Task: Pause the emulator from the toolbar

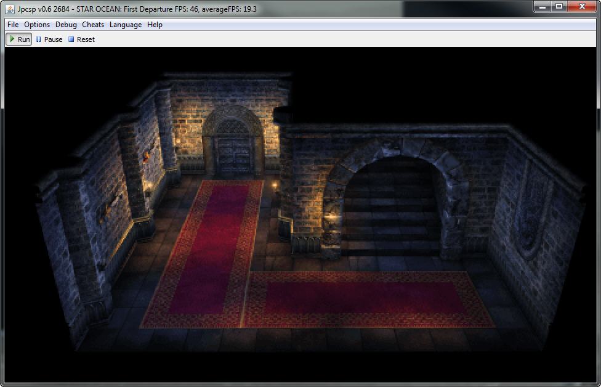Action: click(49, 39)
